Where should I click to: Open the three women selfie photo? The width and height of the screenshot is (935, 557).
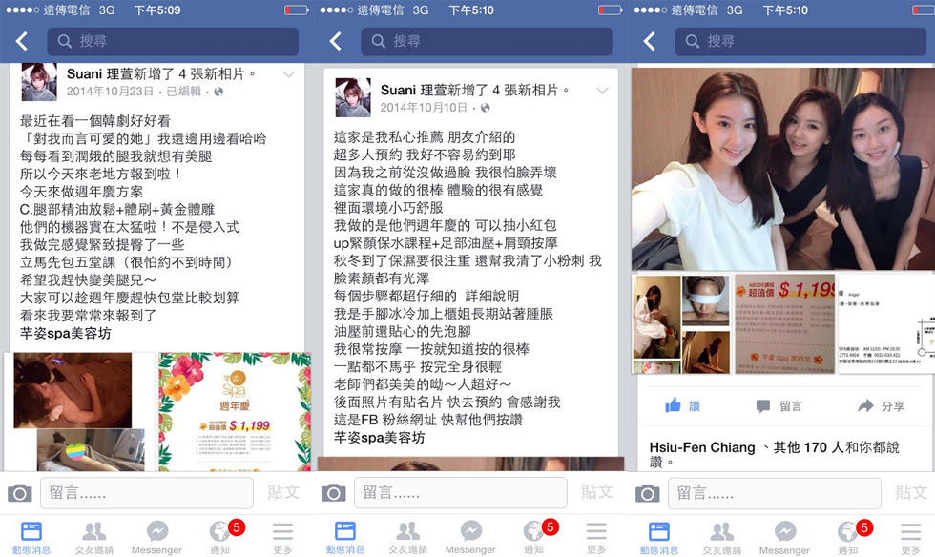tap(783, 169)
